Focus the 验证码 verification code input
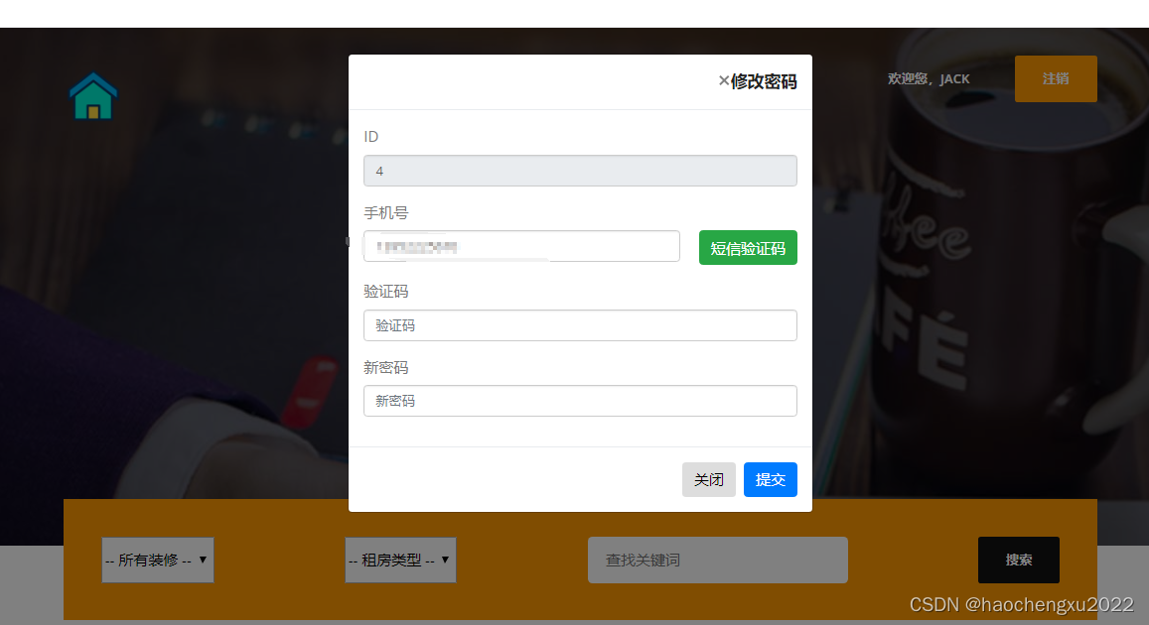This screenshot has width=1149, height=625. 580,324
